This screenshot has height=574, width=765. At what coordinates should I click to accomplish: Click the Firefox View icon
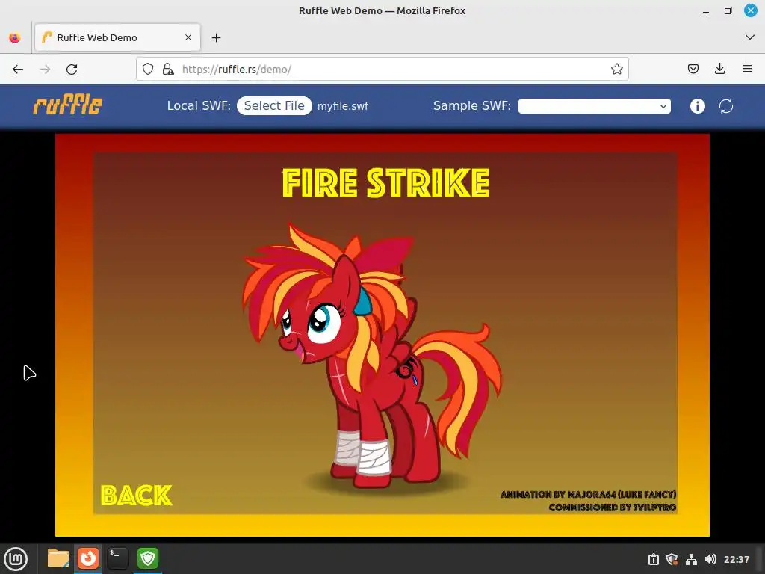point(15,37)
